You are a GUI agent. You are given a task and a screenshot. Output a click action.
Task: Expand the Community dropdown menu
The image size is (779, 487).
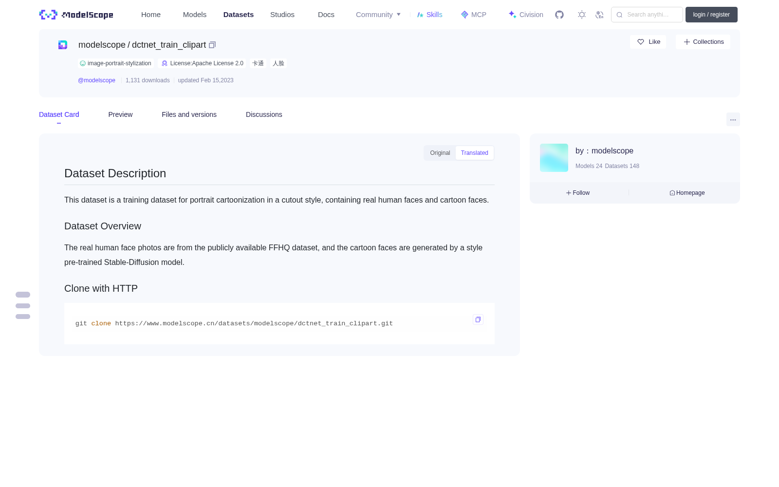coord(378,15)
